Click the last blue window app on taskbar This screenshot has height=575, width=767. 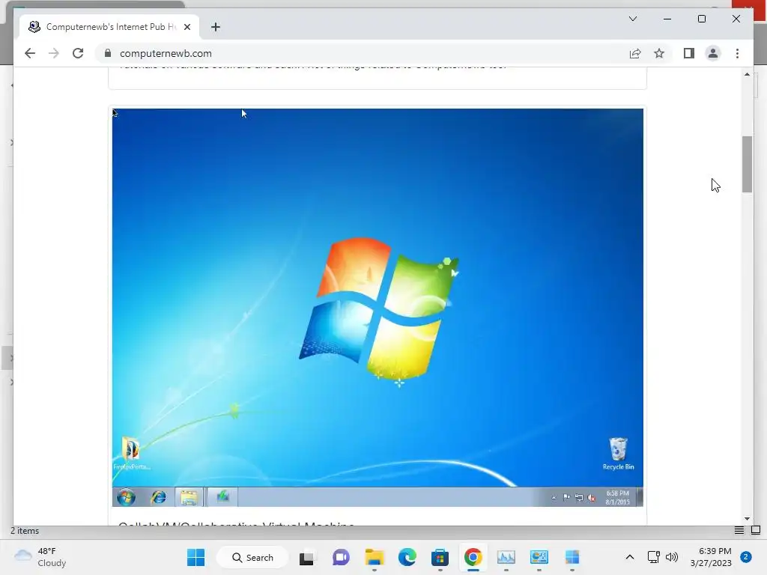pyautogui.click(x=572, y=557)
